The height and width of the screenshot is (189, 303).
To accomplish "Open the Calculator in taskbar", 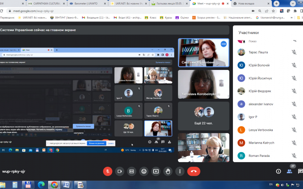I will point(15,185).
